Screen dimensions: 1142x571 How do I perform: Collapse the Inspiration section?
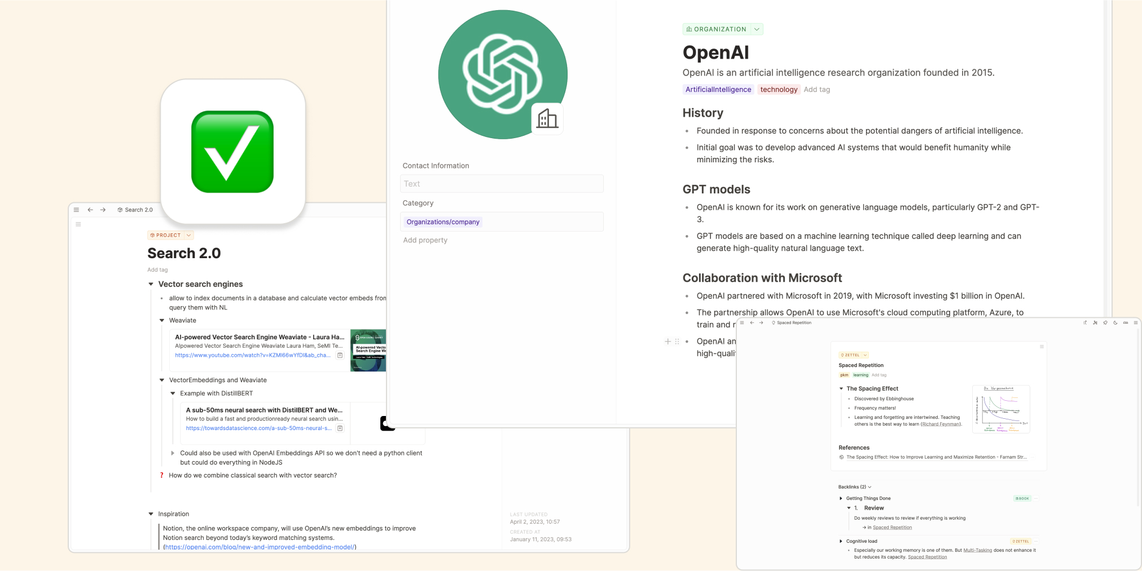[x=151, y=514]
